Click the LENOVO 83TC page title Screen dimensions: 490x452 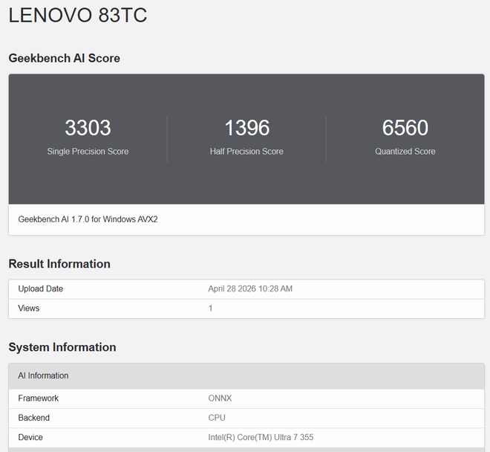(x=77, y=15)
